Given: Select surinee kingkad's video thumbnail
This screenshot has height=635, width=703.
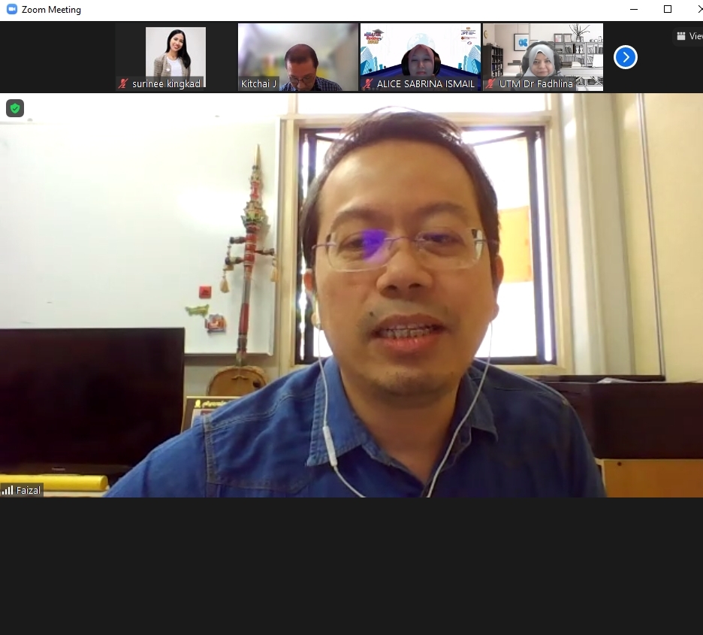Looking at the screenshot, I should pyautogui.click(x=176, y=51).
